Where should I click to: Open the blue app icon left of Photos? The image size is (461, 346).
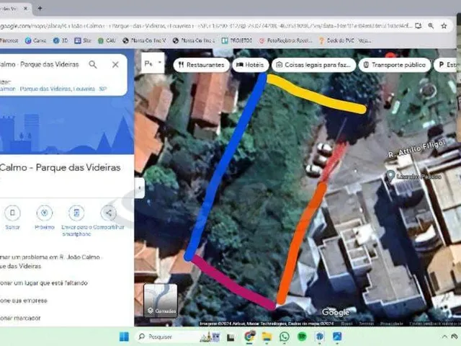point(320,337)
